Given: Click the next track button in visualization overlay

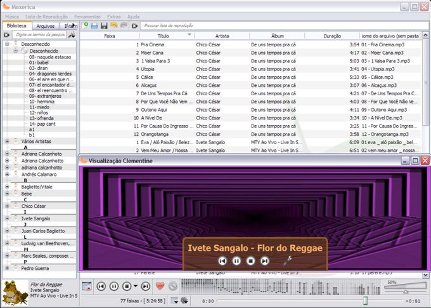Looking at the screenshot, I should pyautogui.click(x=264, y=260).
